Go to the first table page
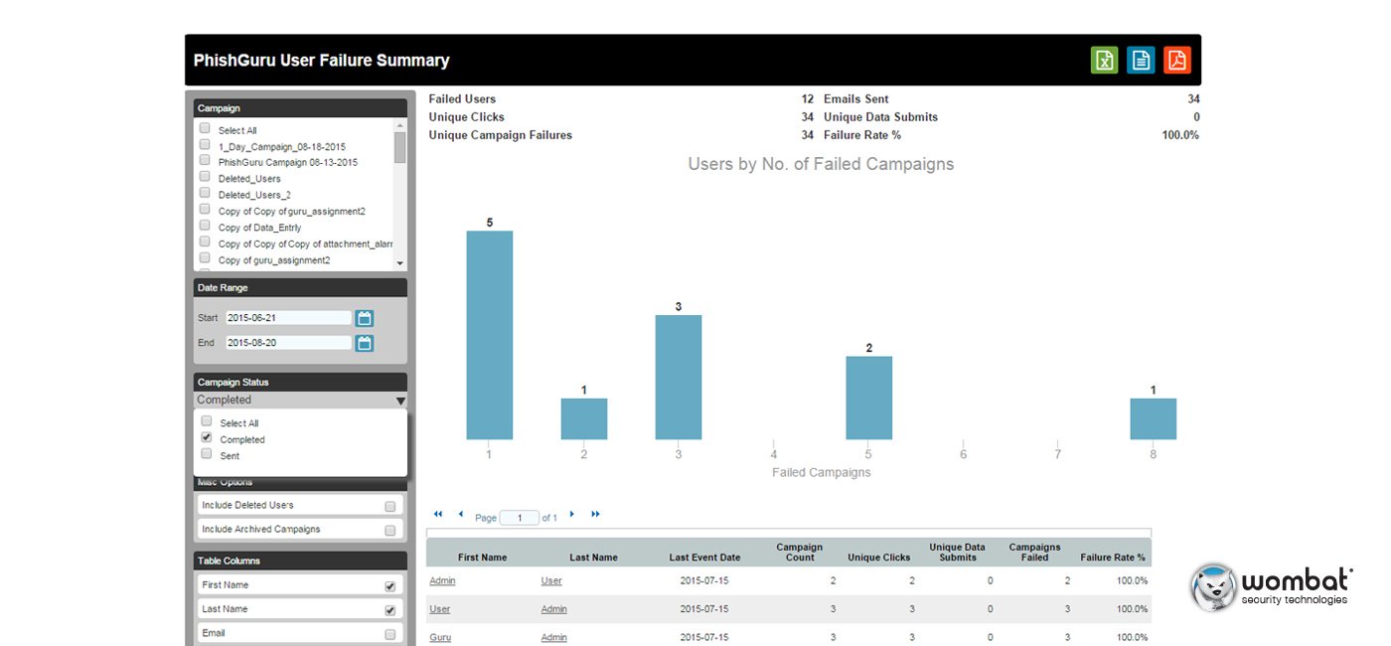The height and width of the screenshot is (646, 1391). coord(438,514)
